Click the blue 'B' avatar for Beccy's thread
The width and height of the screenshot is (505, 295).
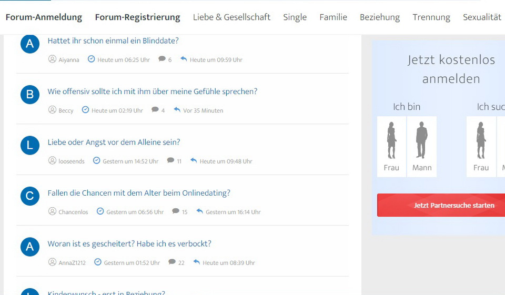30,95
